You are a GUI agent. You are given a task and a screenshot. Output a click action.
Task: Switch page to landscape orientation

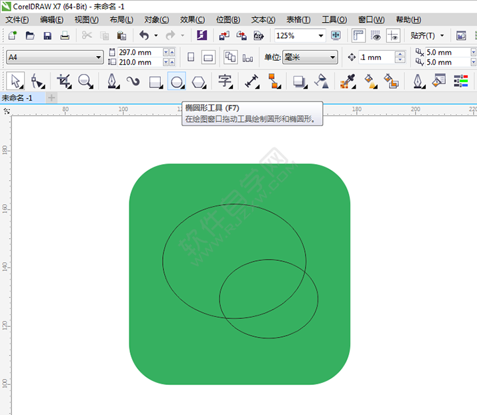208,57
